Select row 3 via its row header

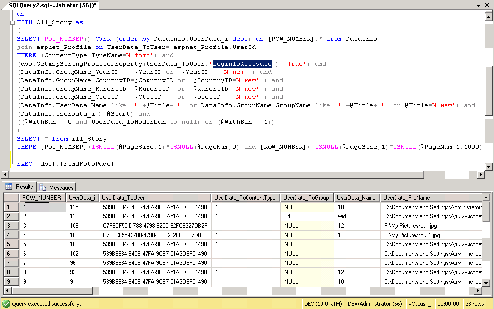coord(11,226)
